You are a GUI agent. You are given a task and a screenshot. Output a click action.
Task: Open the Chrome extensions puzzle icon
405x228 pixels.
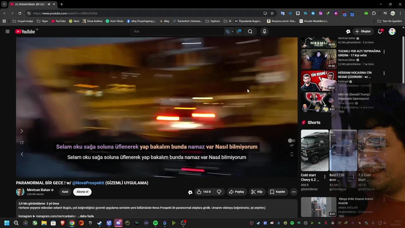[x=374, y=13]
